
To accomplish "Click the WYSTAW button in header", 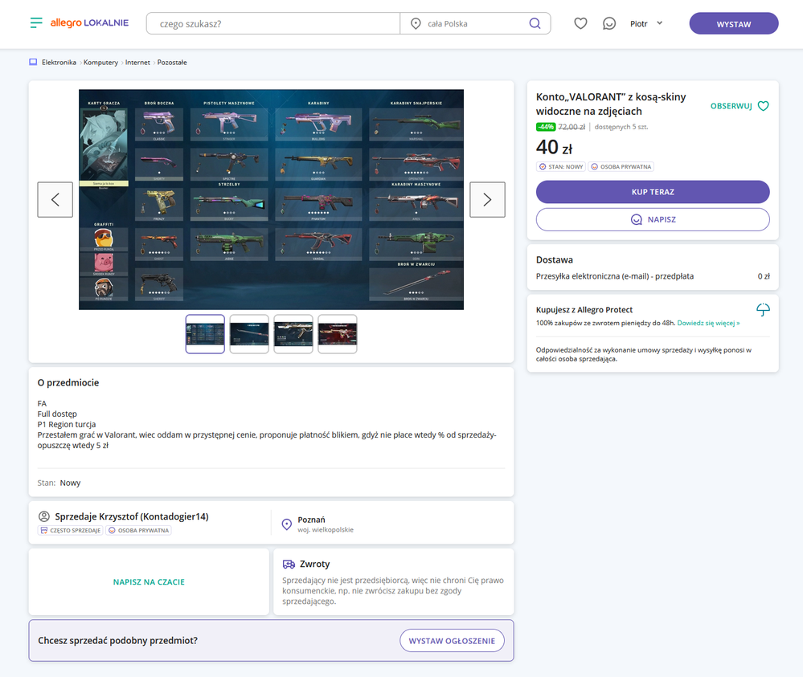I will [734, 23].
